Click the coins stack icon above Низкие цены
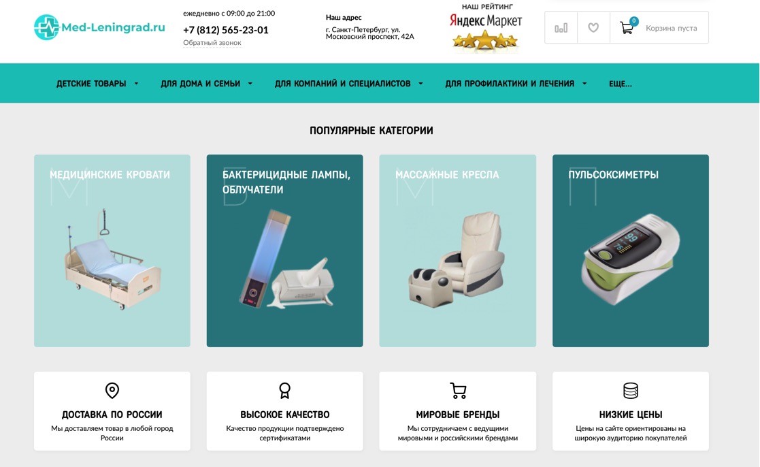 click(631, 390)
